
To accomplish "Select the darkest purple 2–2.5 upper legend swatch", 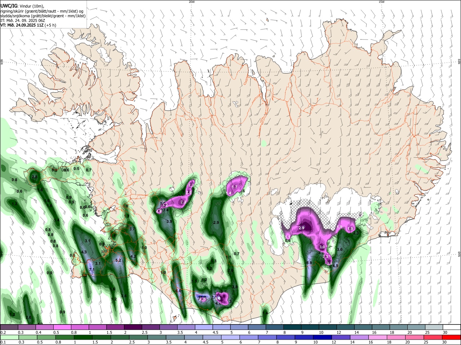I will 133,327.
